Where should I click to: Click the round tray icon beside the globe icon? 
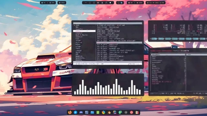(119, 3)
